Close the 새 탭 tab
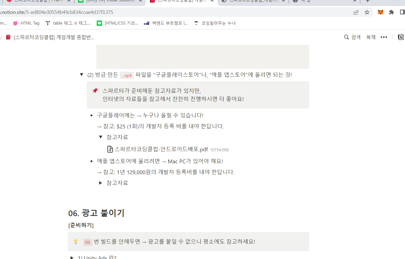The width and height of the screenshot is (405, 259). coord(355,1)
